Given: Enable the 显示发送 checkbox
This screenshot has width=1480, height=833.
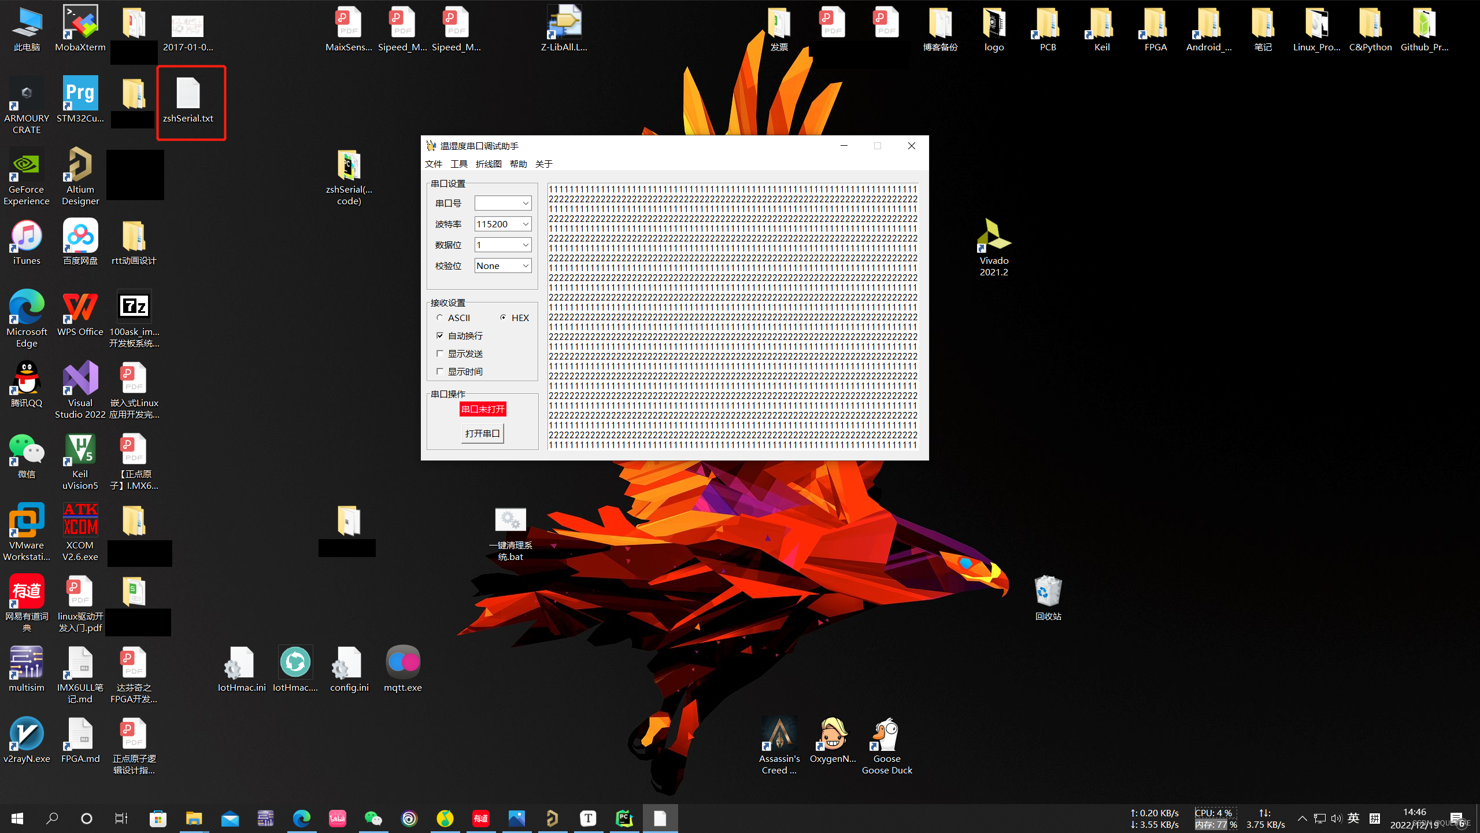Looking at the screenshot, I should [441, 353].
